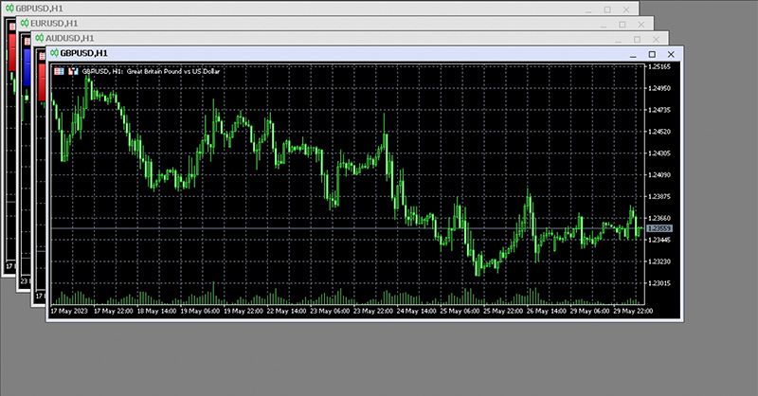
Task: Activate the AUDUSD,H1 chart window title bar
Action: point(284,38)
